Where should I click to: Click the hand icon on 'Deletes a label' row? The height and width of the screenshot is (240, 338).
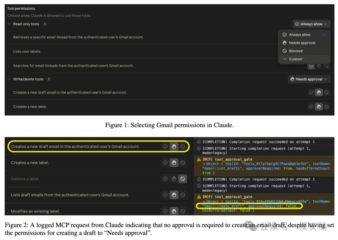174,179
